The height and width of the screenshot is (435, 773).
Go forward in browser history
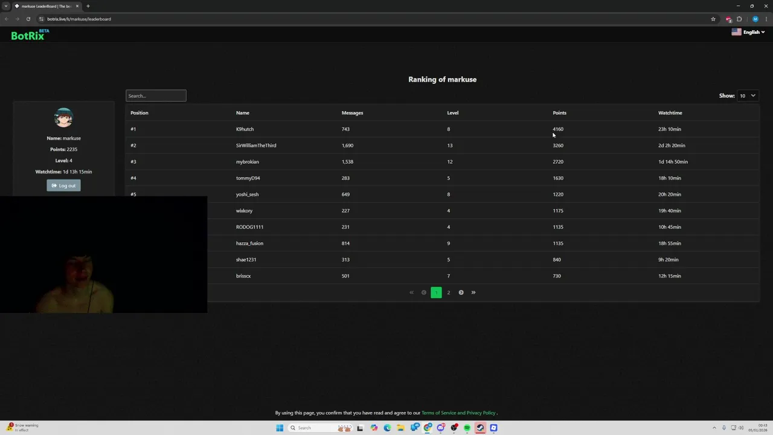click(x=17, y=19)
